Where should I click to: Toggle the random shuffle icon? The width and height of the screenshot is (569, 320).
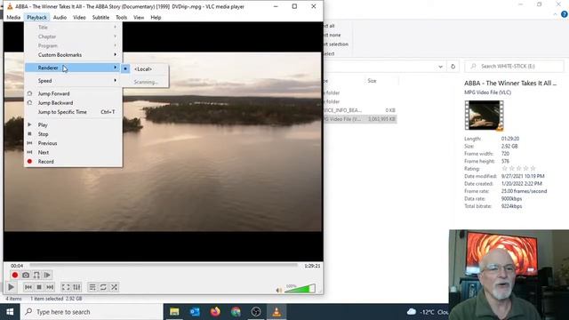pyautogui.click(x=114, y=287)
